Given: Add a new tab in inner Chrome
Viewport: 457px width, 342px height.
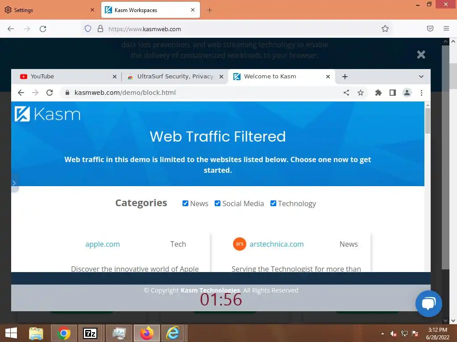Looking at the screenshot, I should pos(345,77).
